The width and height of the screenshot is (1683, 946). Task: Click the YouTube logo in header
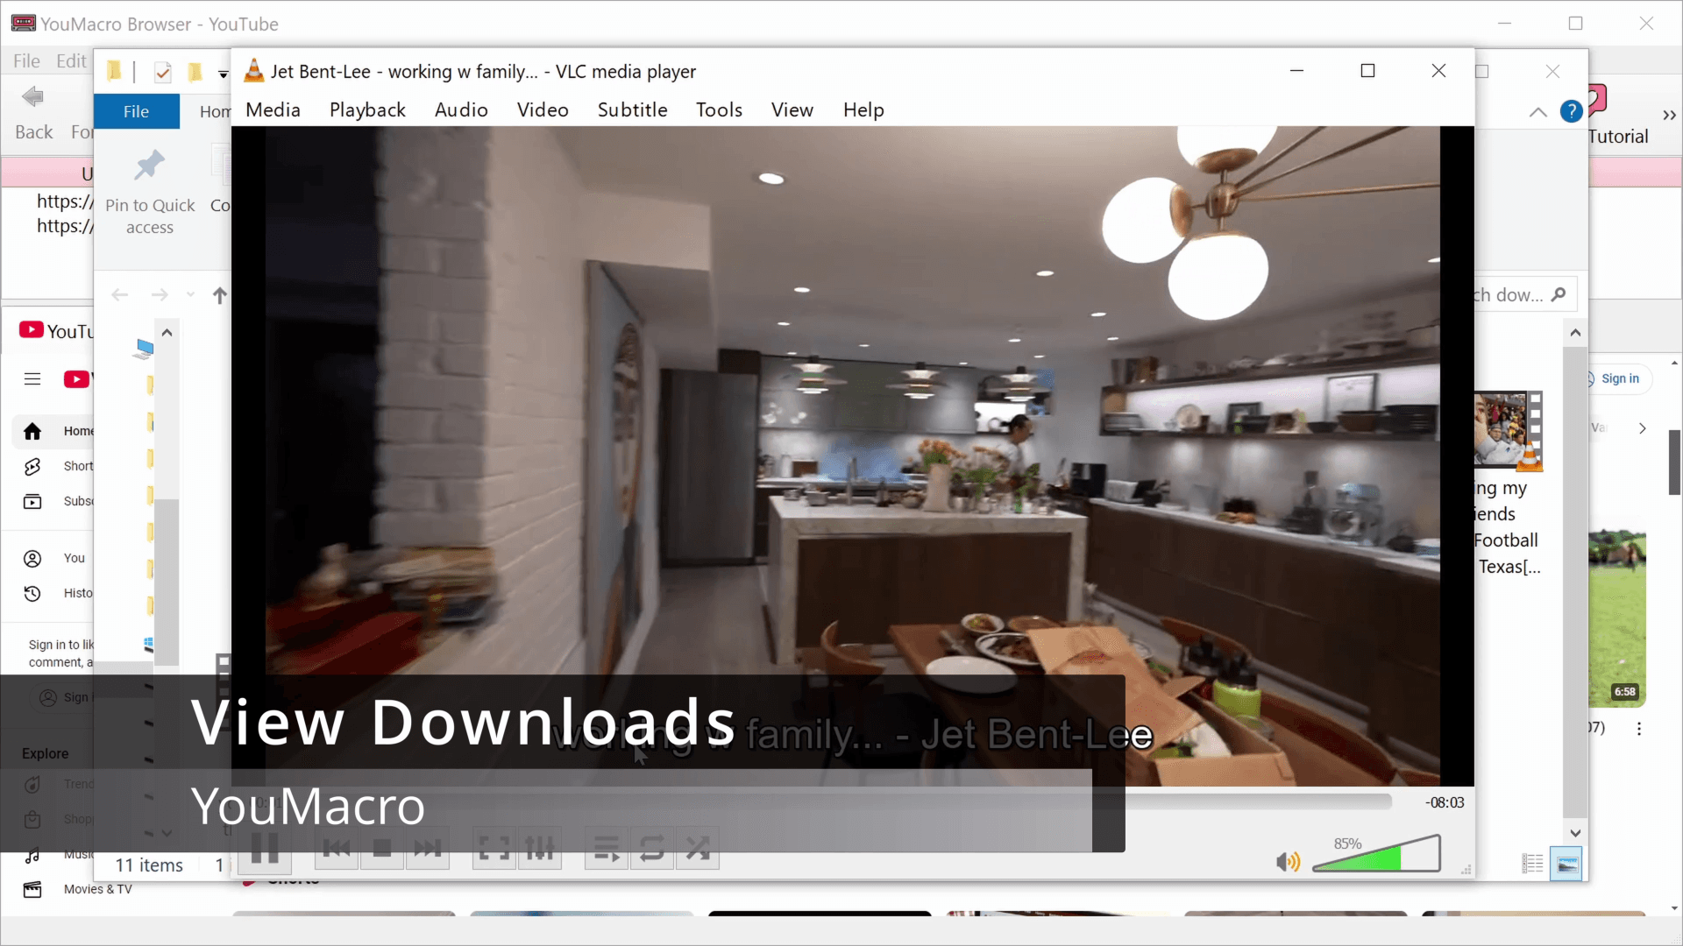click(x=76, y=379)
